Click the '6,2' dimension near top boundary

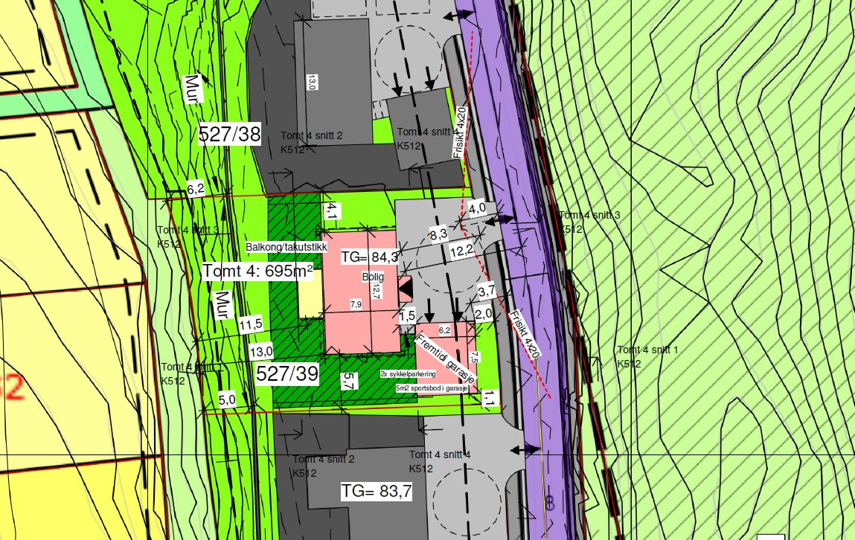tap(196, 189)
